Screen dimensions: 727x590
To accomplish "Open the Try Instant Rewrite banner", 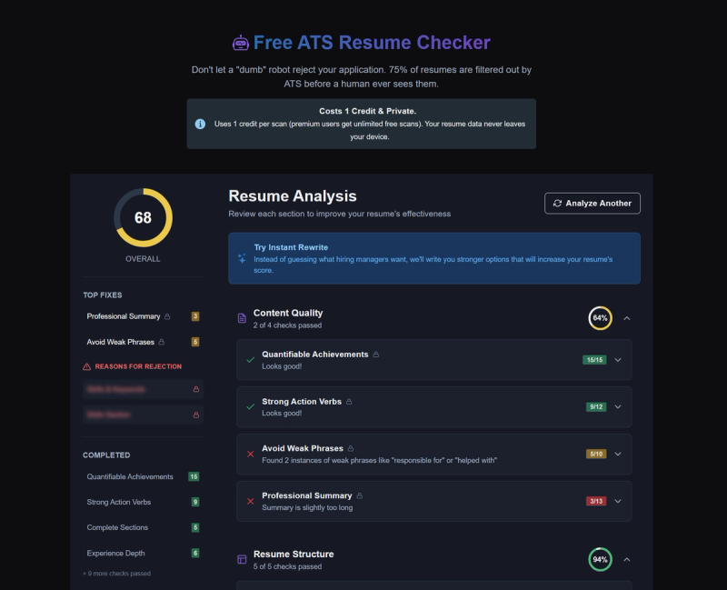I will [434, 258].
